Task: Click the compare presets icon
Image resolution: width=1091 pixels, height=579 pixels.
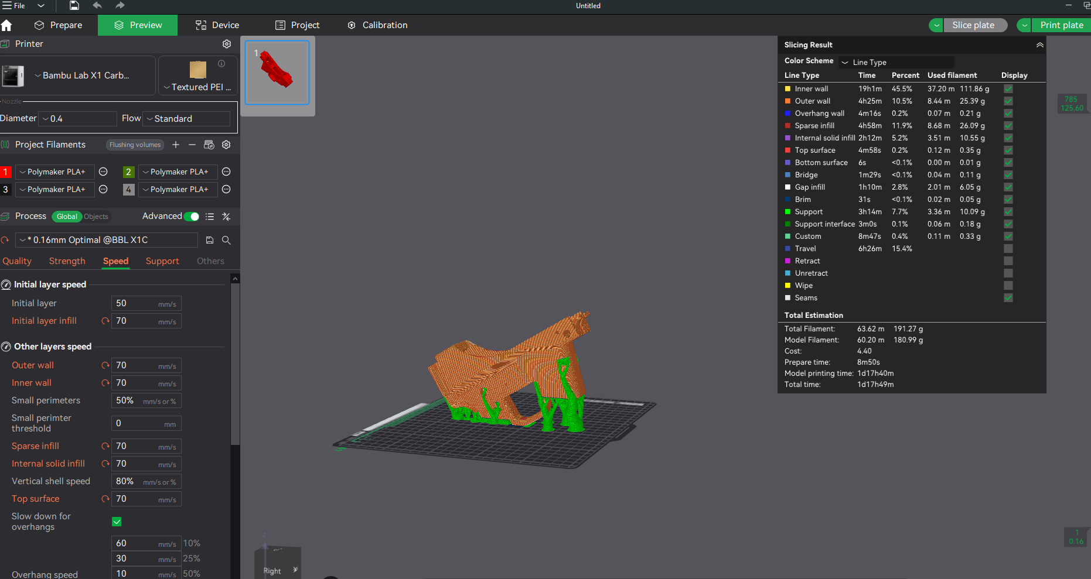Action: point(226,217)
